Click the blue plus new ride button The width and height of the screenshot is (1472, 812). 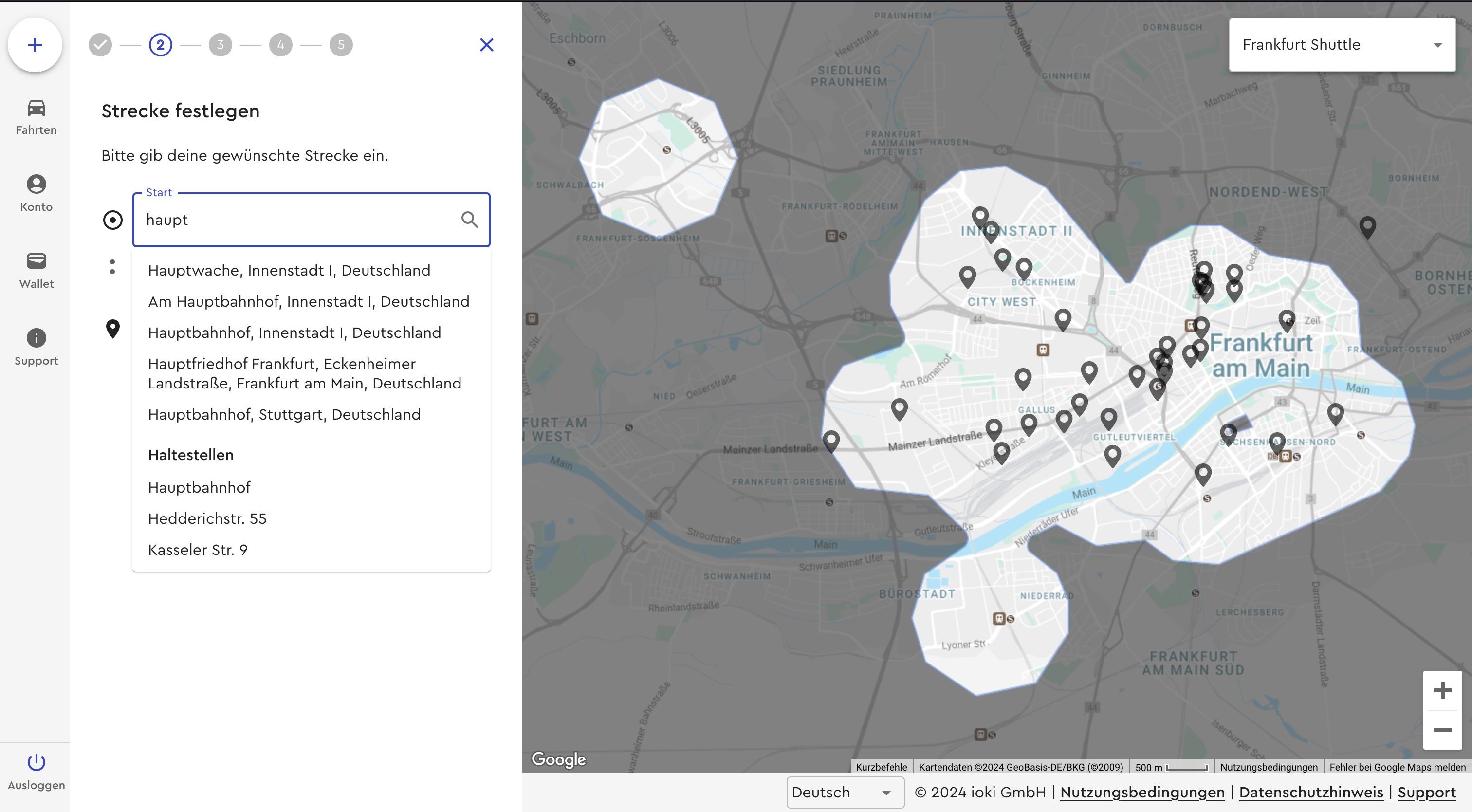click(35, 45)
